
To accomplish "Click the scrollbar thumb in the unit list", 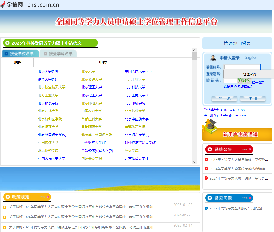I will pyautogui.click(x=194, y=56).
